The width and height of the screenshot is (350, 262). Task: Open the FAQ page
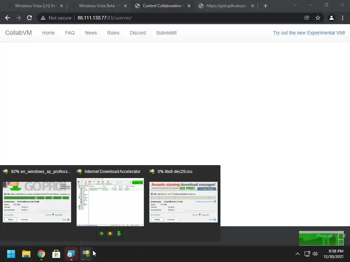point(70,33)
